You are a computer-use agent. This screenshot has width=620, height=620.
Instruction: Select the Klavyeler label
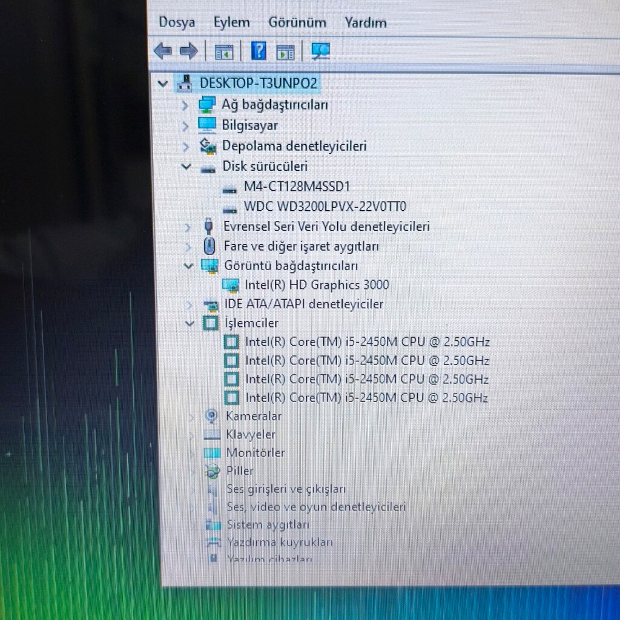tap(250, 435)
